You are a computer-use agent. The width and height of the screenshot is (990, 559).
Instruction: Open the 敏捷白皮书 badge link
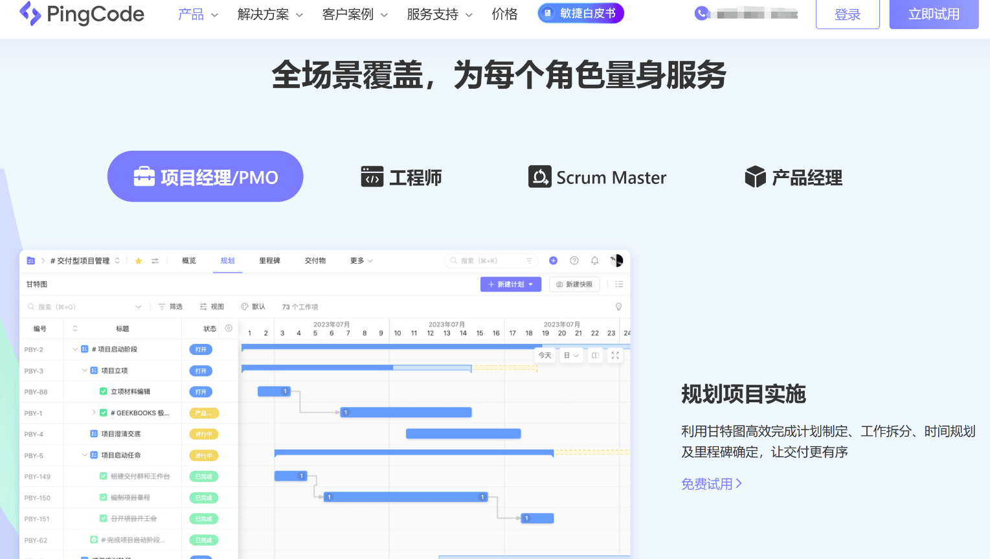tap(581, 13)
